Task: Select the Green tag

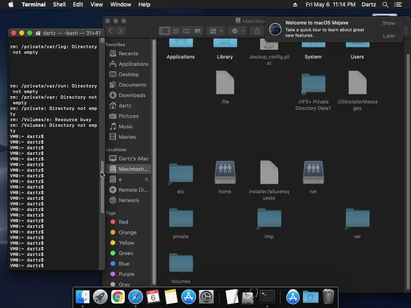Action: [x=128, y=253]
